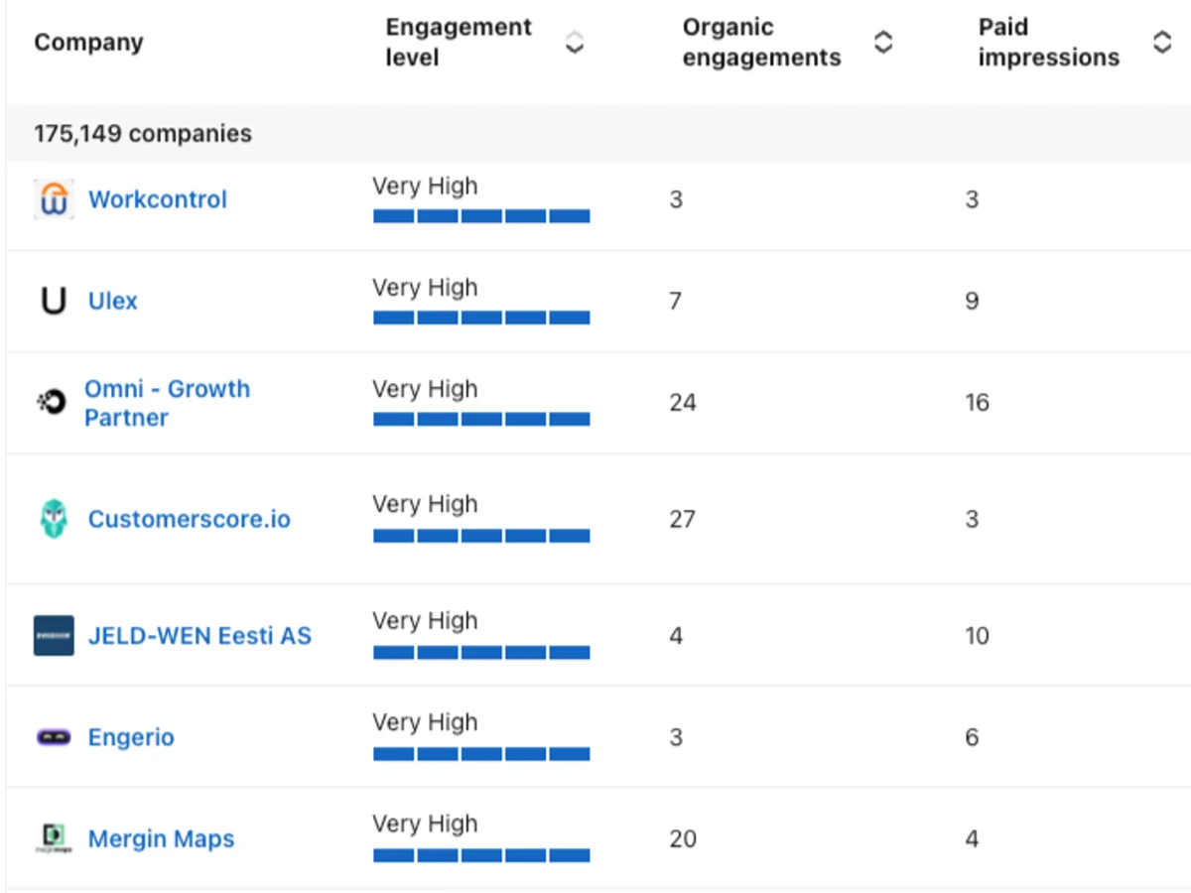The width and height of the screenshot is (1191, 893).
Task: Click paid impressions value 4 for Mergin Maps
Action: click(972, 838)
